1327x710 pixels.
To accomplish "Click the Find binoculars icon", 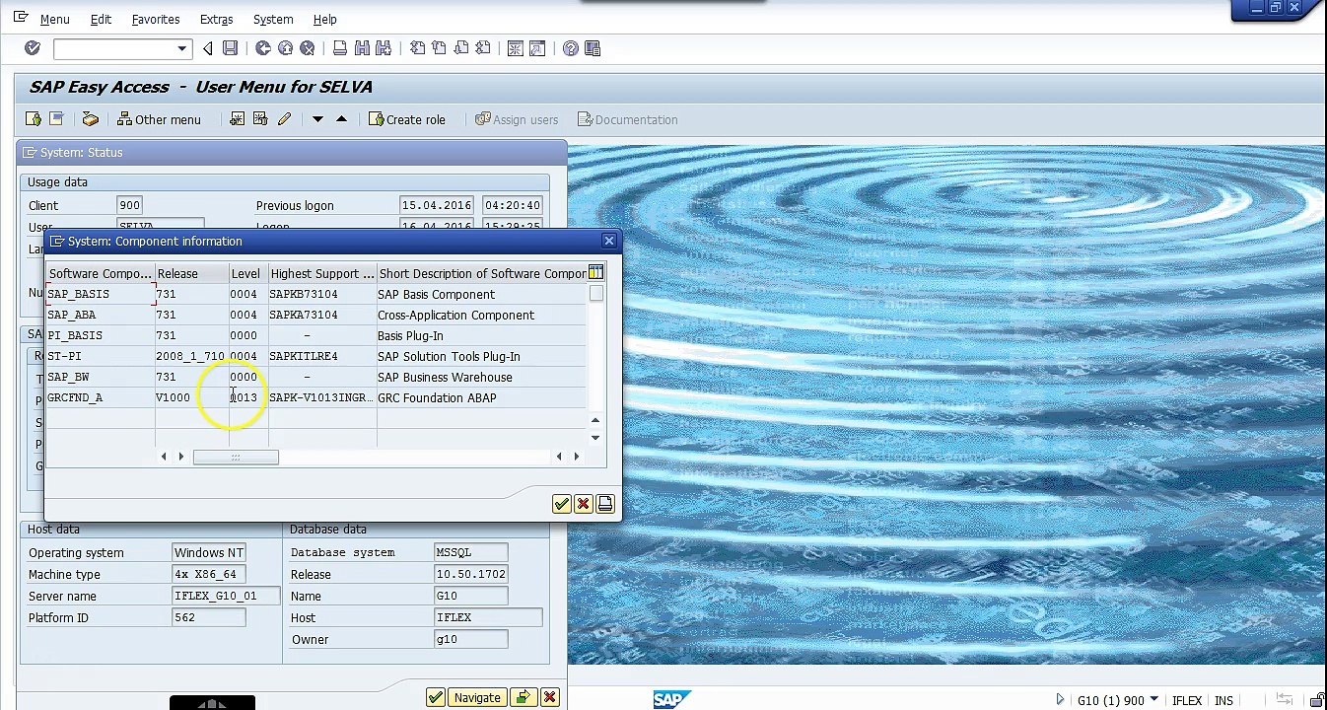I will [362, 48].
